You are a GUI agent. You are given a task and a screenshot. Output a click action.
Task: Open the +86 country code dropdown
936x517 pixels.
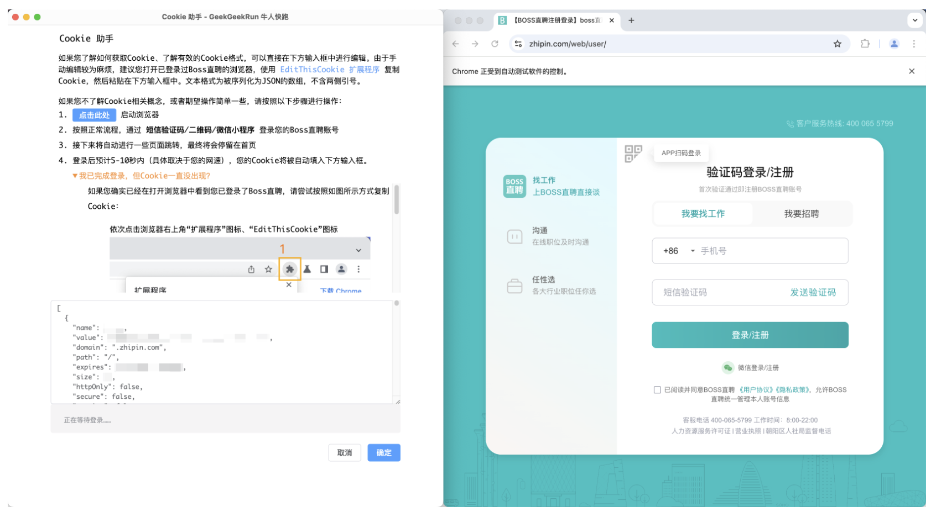pyautogui.click(x=679, y=251)
